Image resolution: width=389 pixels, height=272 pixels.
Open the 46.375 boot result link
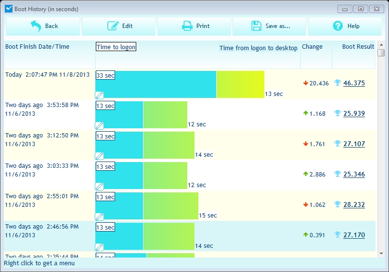354,83
